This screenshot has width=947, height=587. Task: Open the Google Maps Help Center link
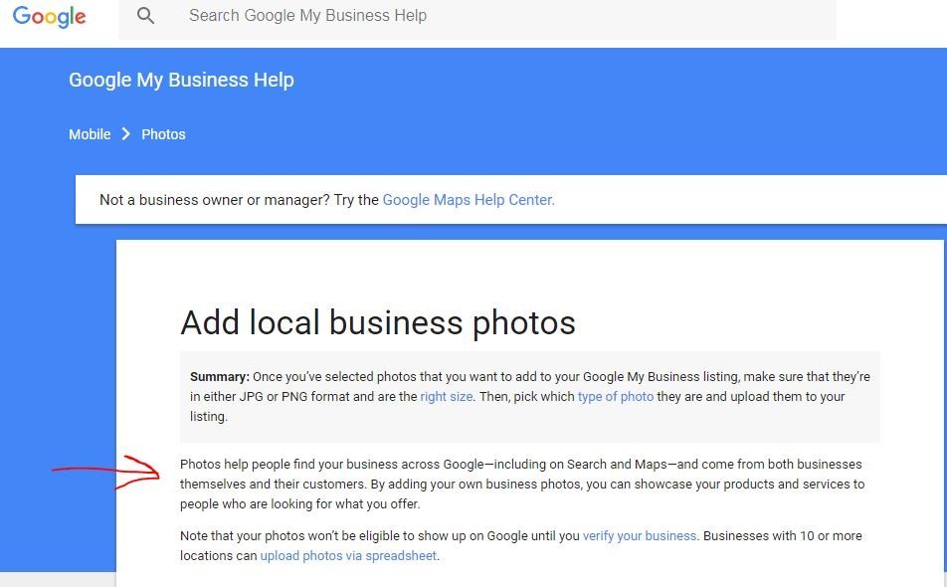click(x=469, y=200)
